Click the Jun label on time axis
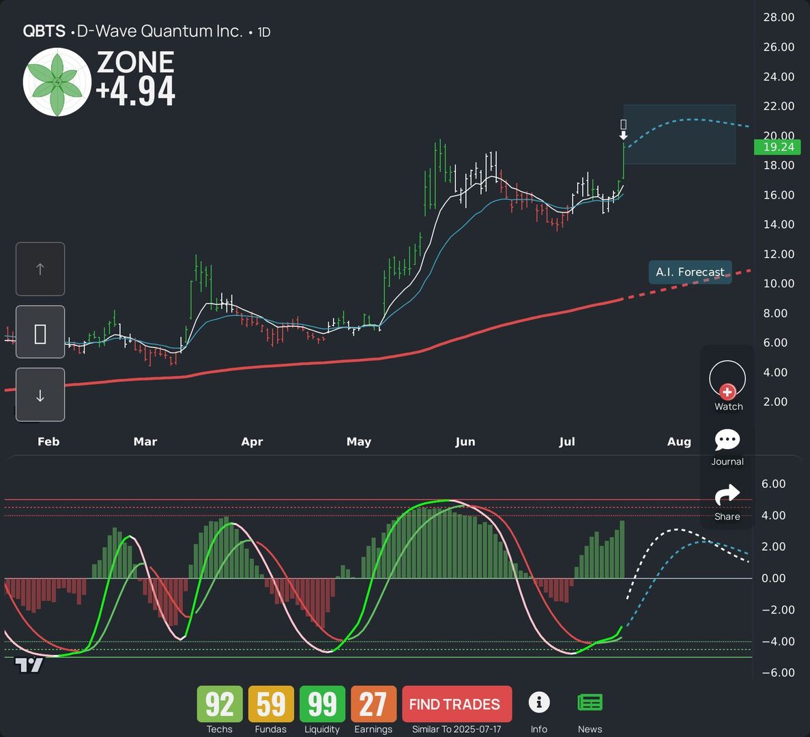This screenshot has width=810, height=737. [465, 442]
